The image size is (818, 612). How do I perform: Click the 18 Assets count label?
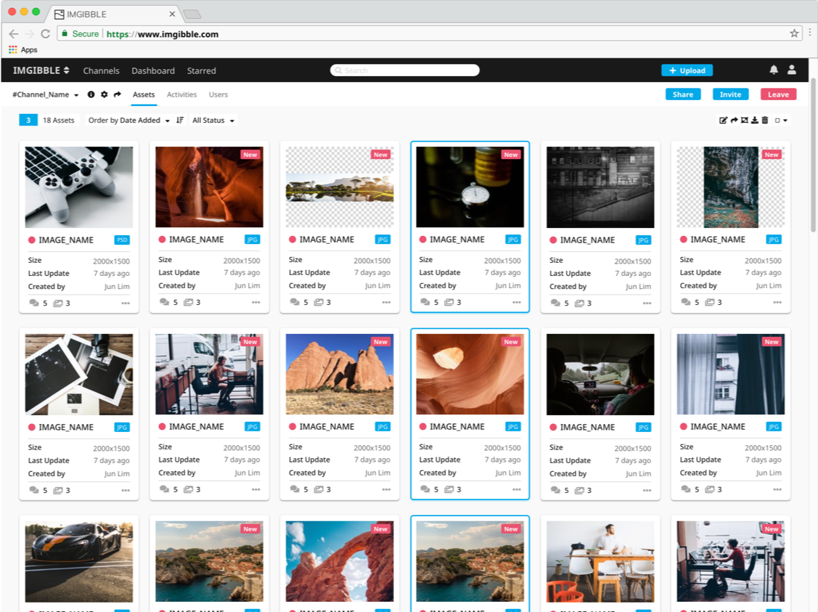click(x=58, y=121)
